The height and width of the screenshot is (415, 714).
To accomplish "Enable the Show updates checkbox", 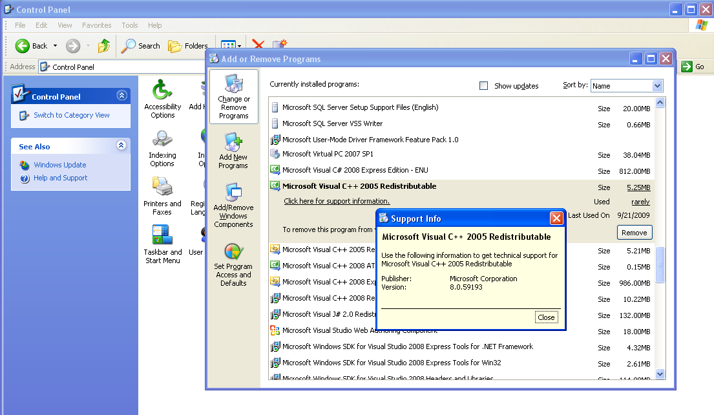I will click(x=483, y=86).
